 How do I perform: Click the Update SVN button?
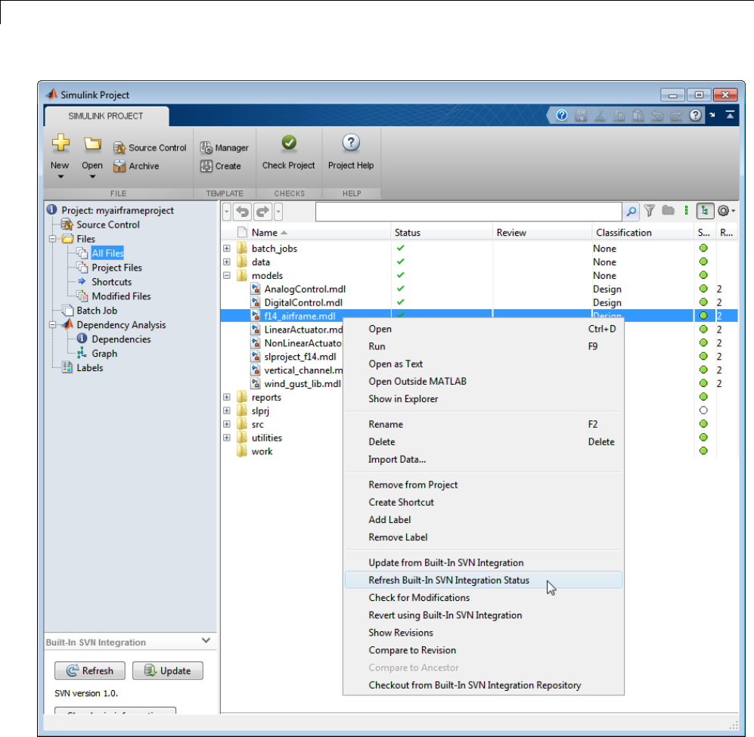pyautogui.click(x=168, y=670)
